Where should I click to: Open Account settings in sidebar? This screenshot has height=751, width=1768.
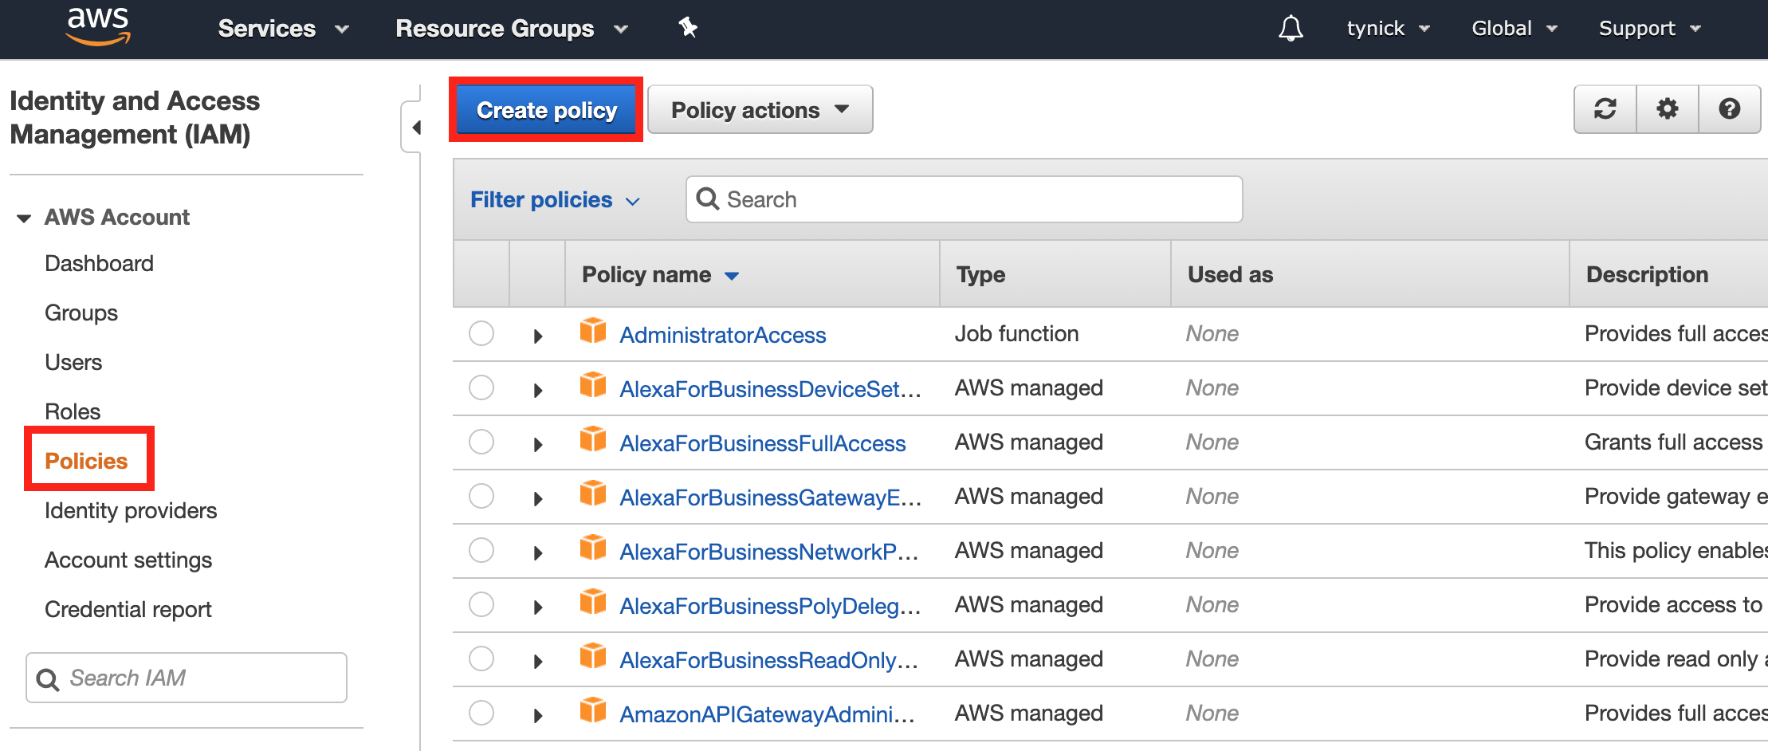[x=128, y=560]
